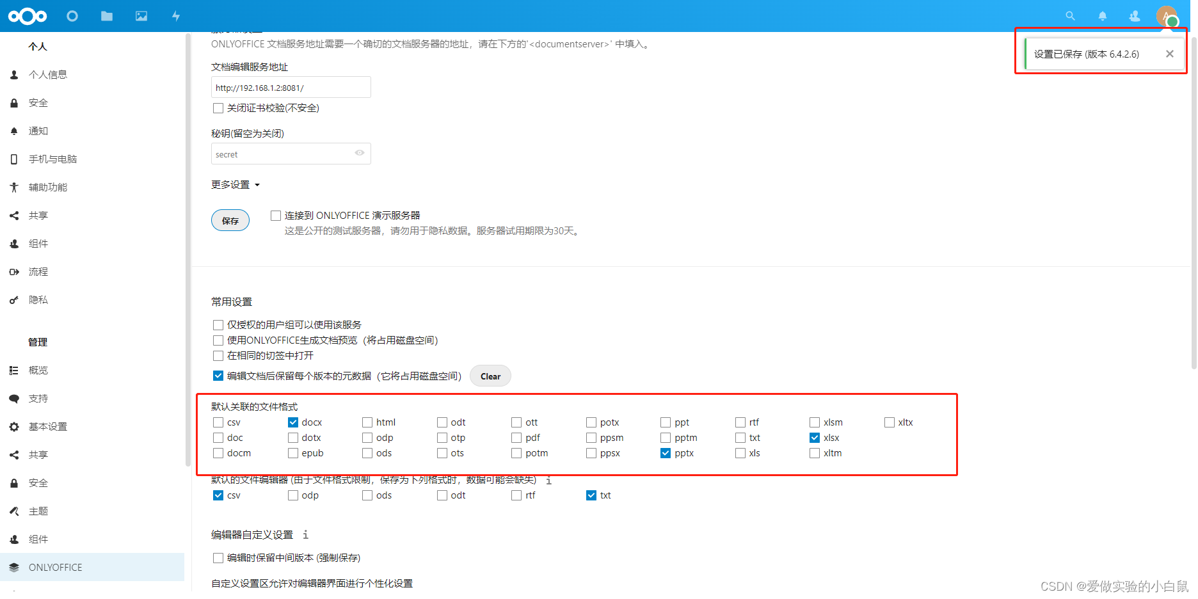Check the xltx file format
This screenshot has height=599, width=1198.
tap(890, 422)
